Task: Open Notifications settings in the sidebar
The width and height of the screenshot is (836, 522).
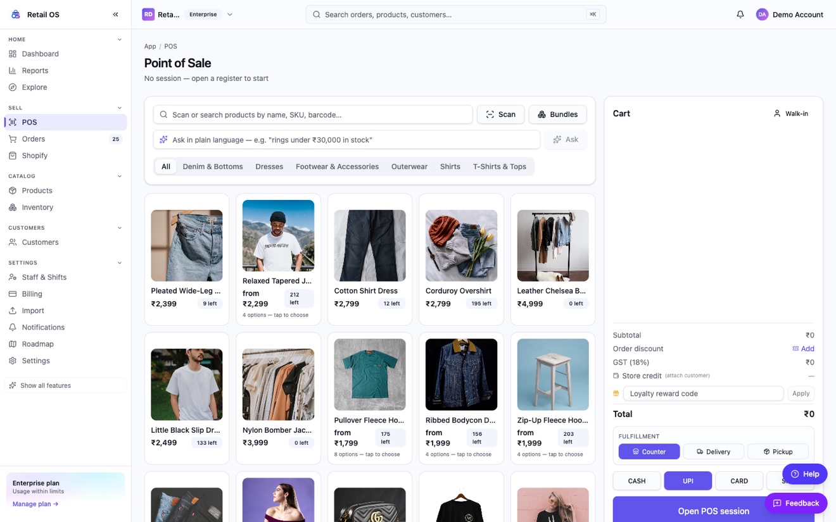Action: [x=66, y=327]
